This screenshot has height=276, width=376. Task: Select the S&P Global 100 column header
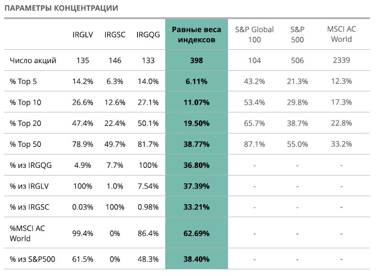[x=254, y=34]
